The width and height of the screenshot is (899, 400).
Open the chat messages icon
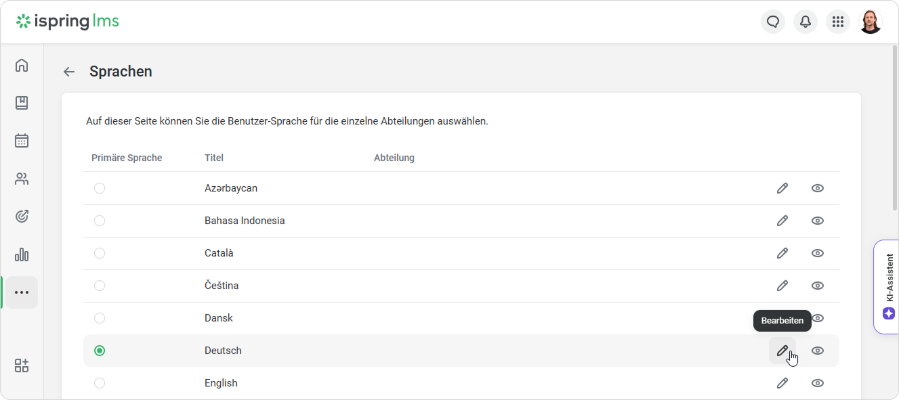773,22
